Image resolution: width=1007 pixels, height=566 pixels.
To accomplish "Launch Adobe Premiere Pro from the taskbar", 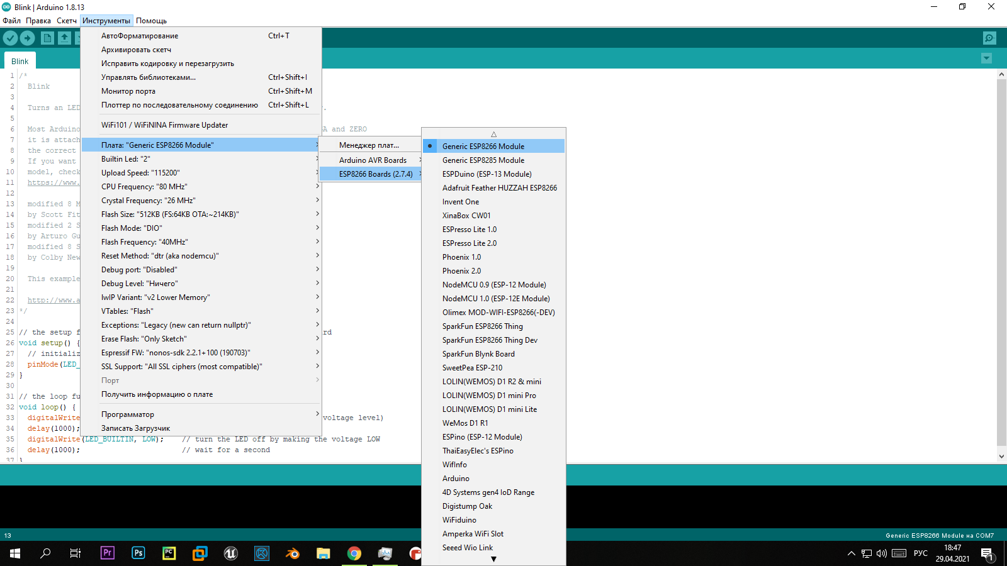I will pyautogui.click(x=108, y=553).
